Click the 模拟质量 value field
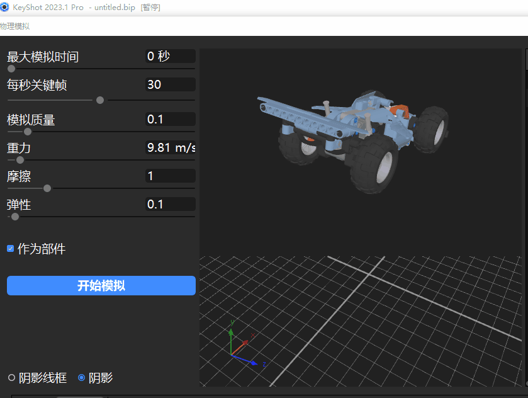The width and height of the screenshot is (528, 398). coord(171,119)
